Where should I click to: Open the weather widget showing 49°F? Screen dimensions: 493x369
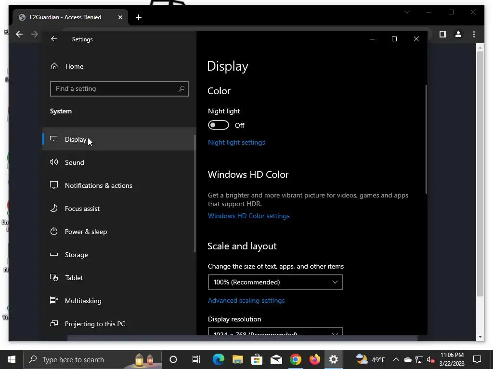tap(370, 359)
